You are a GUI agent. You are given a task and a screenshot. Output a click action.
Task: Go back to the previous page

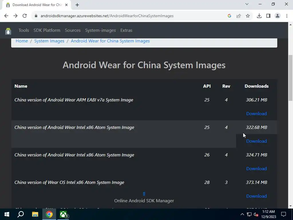pos(6,16)
